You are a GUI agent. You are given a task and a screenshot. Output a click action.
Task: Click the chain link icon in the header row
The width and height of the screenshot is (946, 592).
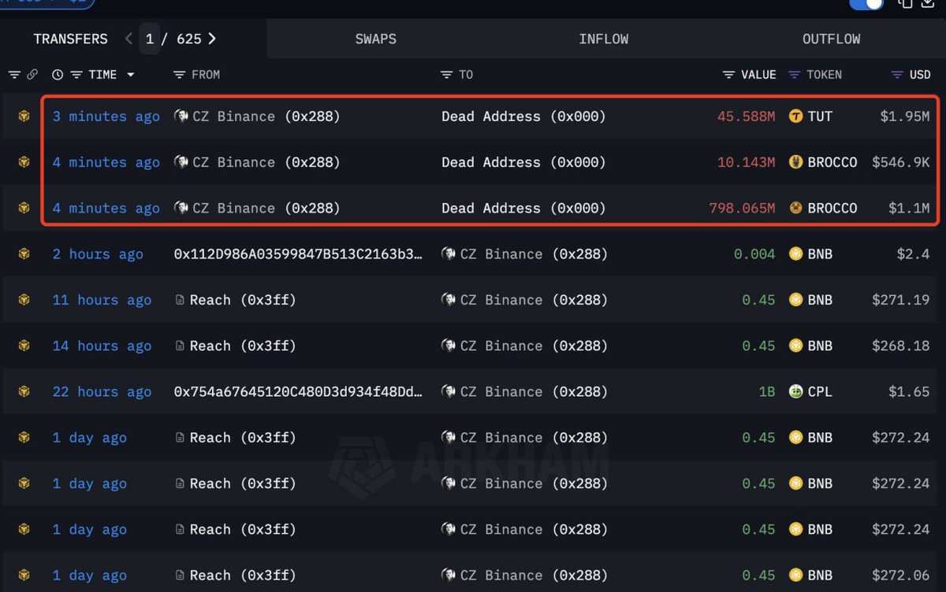32,75
